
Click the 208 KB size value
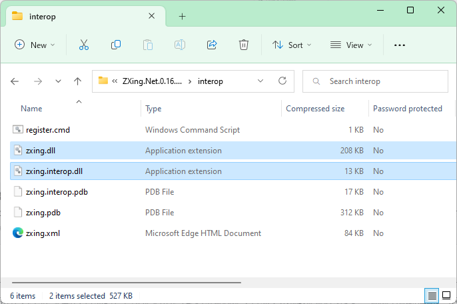(352, 151)
